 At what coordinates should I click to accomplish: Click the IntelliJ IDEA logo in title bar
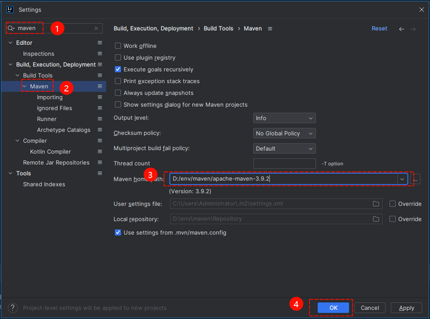pyautogui.click(x=10, y=10)
